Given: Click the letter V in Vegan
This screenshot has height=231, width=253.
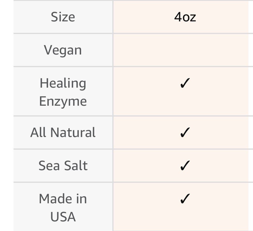Looking at the screenshot, I should point(48,50).
